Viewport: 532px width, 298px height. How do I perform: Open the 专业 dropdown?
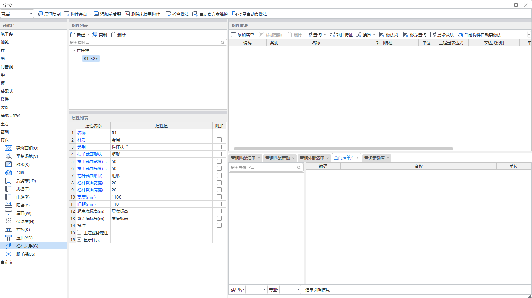coord(290,290)
